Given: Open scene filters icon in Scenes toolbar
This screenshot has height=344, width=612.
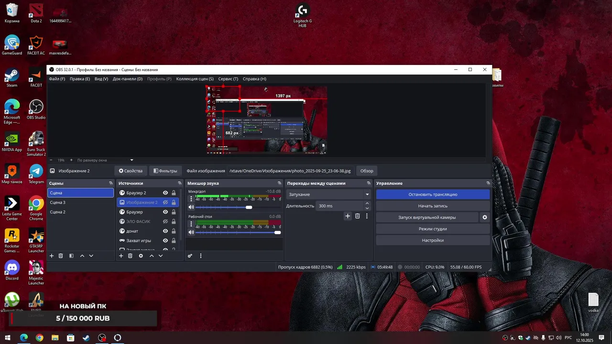Looking at the screenshot, I should click(x=71, y=256).
